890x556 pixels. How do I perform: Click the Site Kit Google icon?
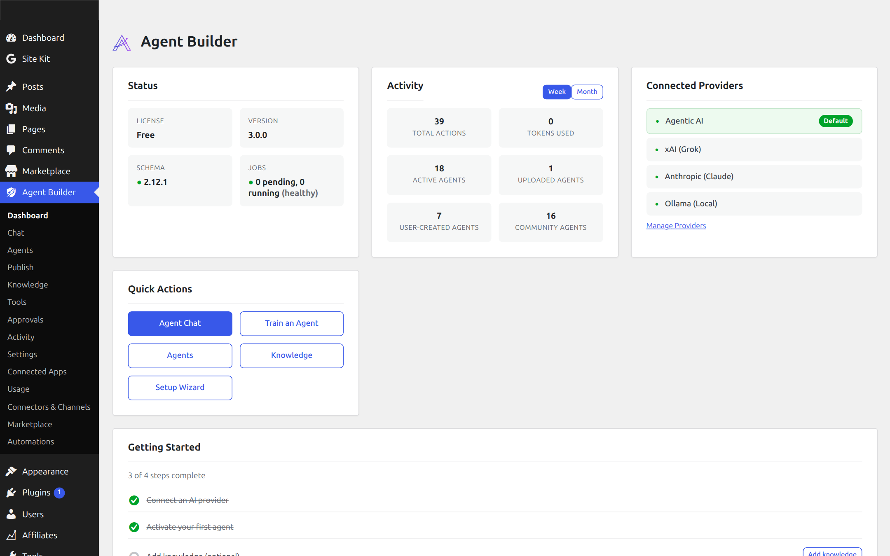(11, 59)
